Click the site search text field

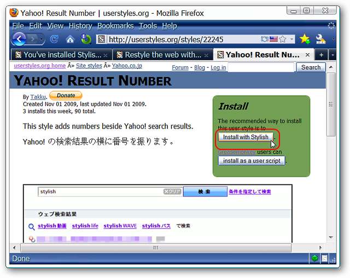tap(261, 67)
